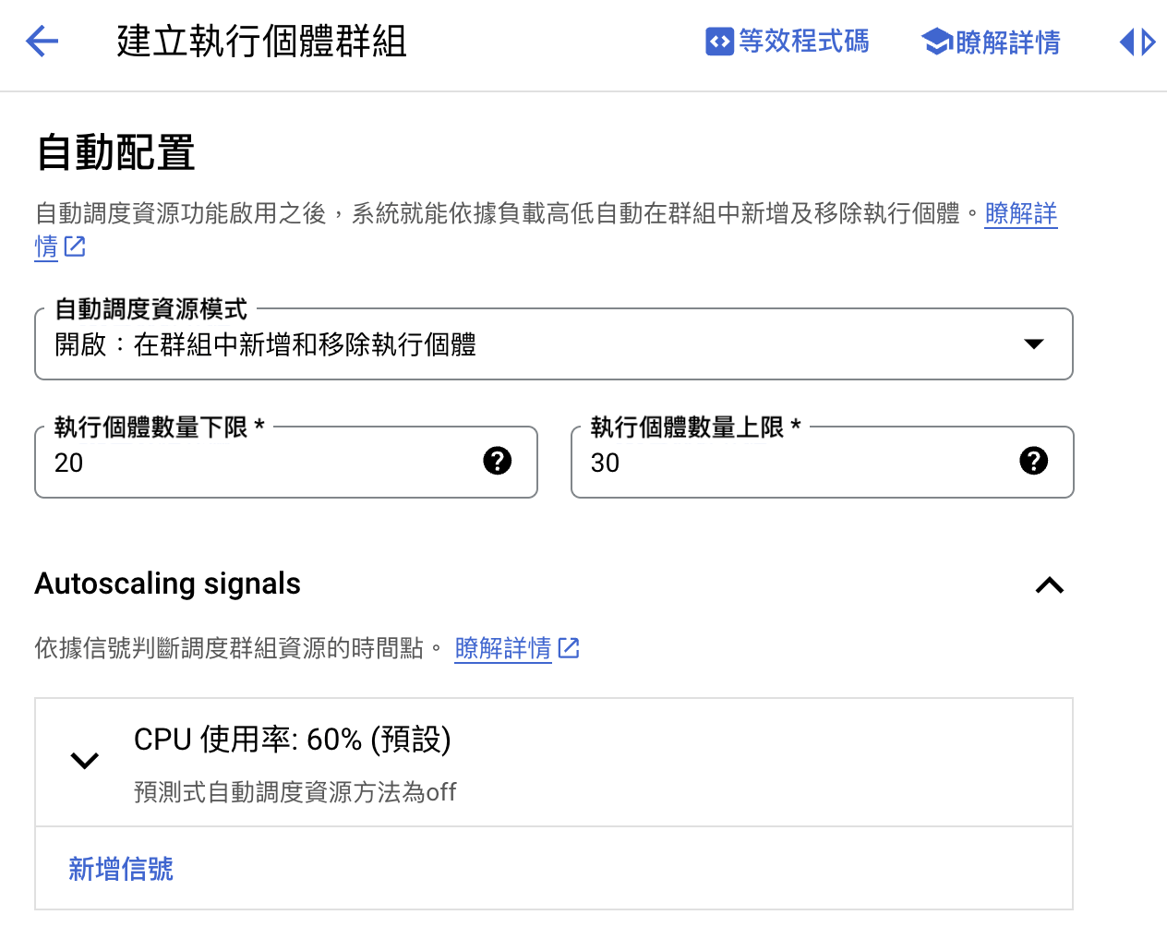
Task: Open the 自動調度資源模式 dropdown
Action: coord(1035,343)
